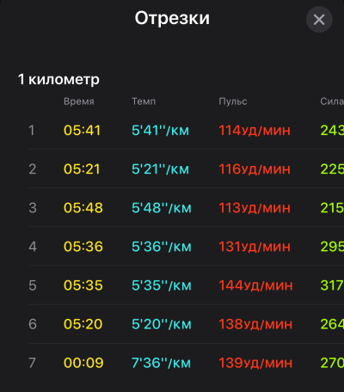The height and width of the screenshot is (392, 344).
Task: Select time 05:48 in split 3
Action: [83, 208]
